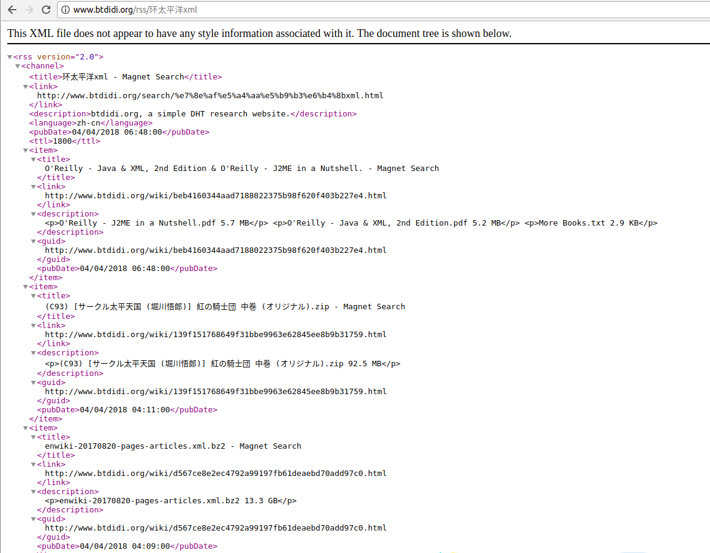
Task: Reload the RSS page
Action: pos(46,10)
